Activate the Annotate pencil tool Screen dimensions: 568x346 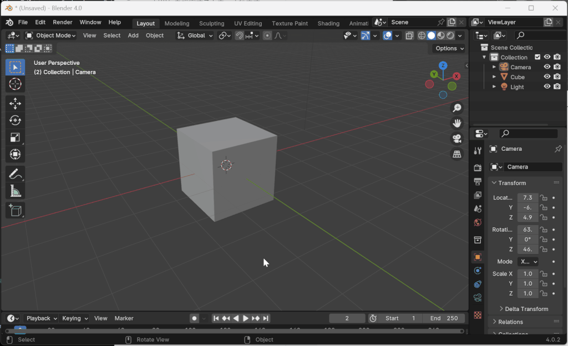[x=15, y=174]
